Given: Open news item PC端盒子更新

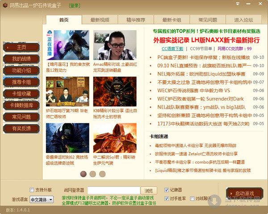Looking at the screenshot, I should tap(204, 57).
